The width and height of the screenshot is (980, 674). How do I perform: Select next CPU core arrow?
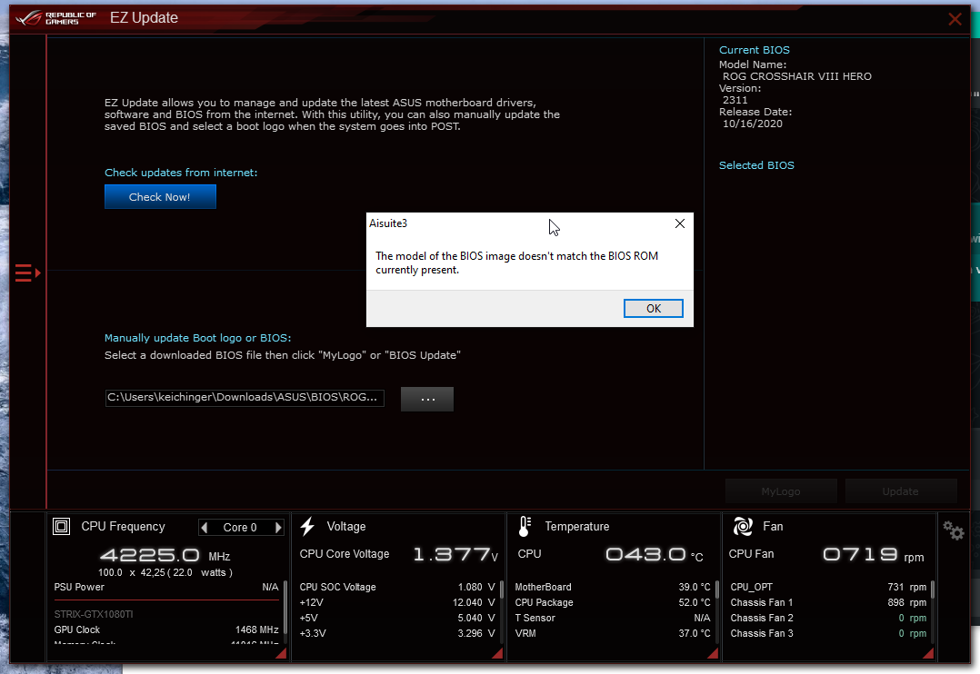pyautogui.click(x=278, y=528)
